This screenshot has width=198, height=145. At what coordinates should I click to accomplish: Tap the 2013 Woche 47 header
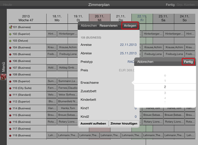click(26, 18)
